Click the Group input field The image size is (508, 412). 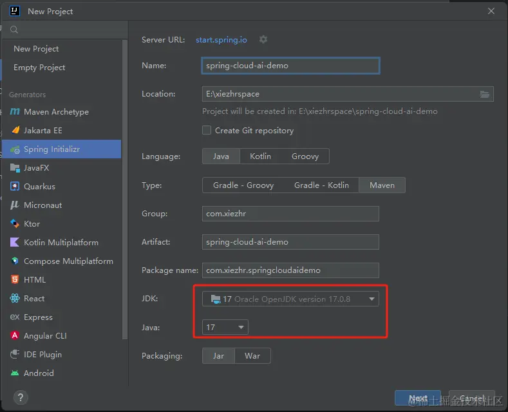pos(290,214)
